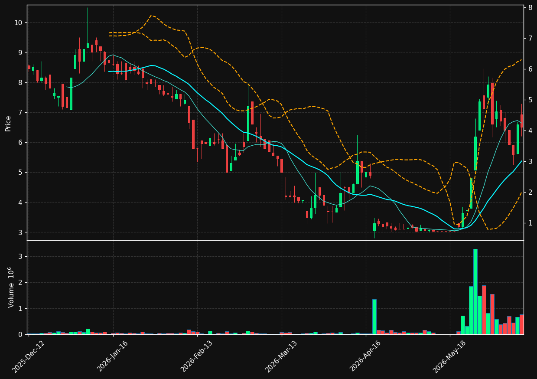This screenshot has width=537, height=379.
Task: Click the 2026-Jan-16 date label
Action: pos(113,356)
